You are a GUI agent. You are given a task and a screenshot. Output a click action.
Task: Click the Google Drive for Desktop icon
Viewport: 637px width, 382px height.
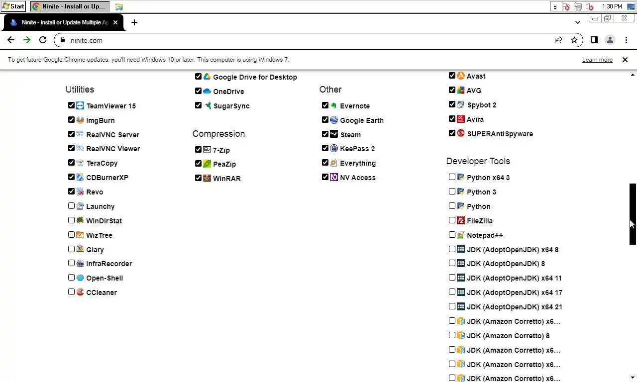pos(207,77)
